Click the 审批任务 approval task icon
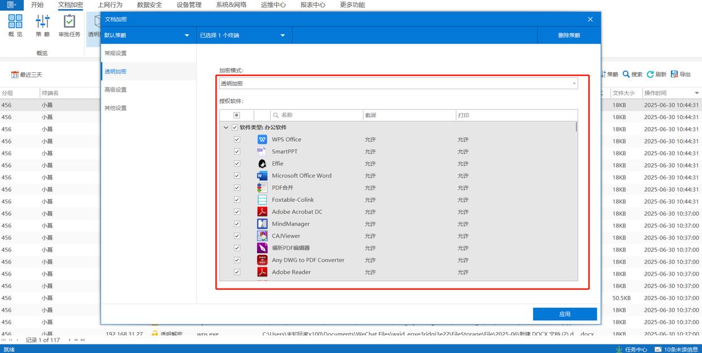This screenshot has height=353, width=702. click(x=69, y=22)
